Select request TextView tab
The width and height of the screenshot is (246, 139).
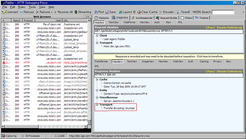[113, 22]
